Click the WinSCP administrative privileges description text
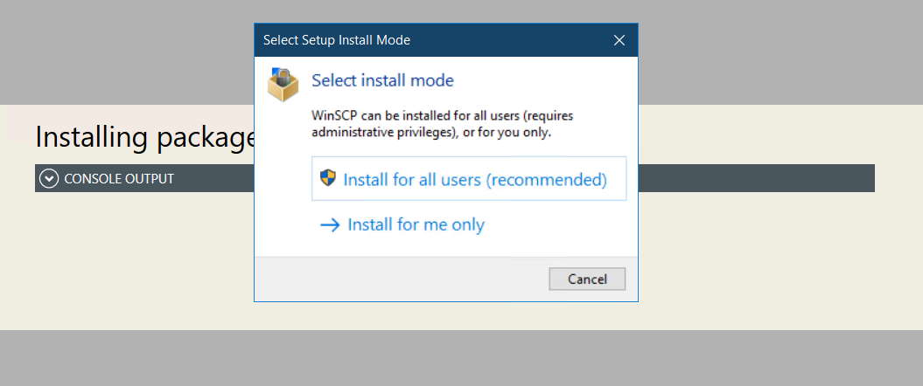Screen dimensions: 923x386 click(x=442, y=124)
